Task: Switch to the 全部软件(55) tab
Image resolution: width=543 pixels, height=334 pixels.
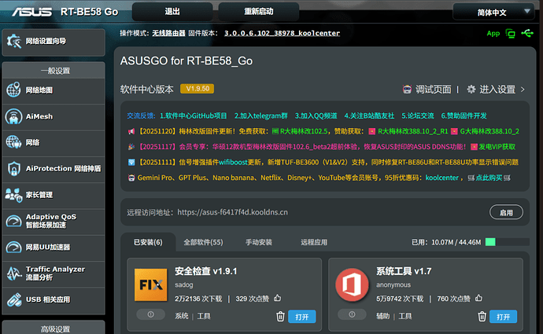Action: (203, 242)
